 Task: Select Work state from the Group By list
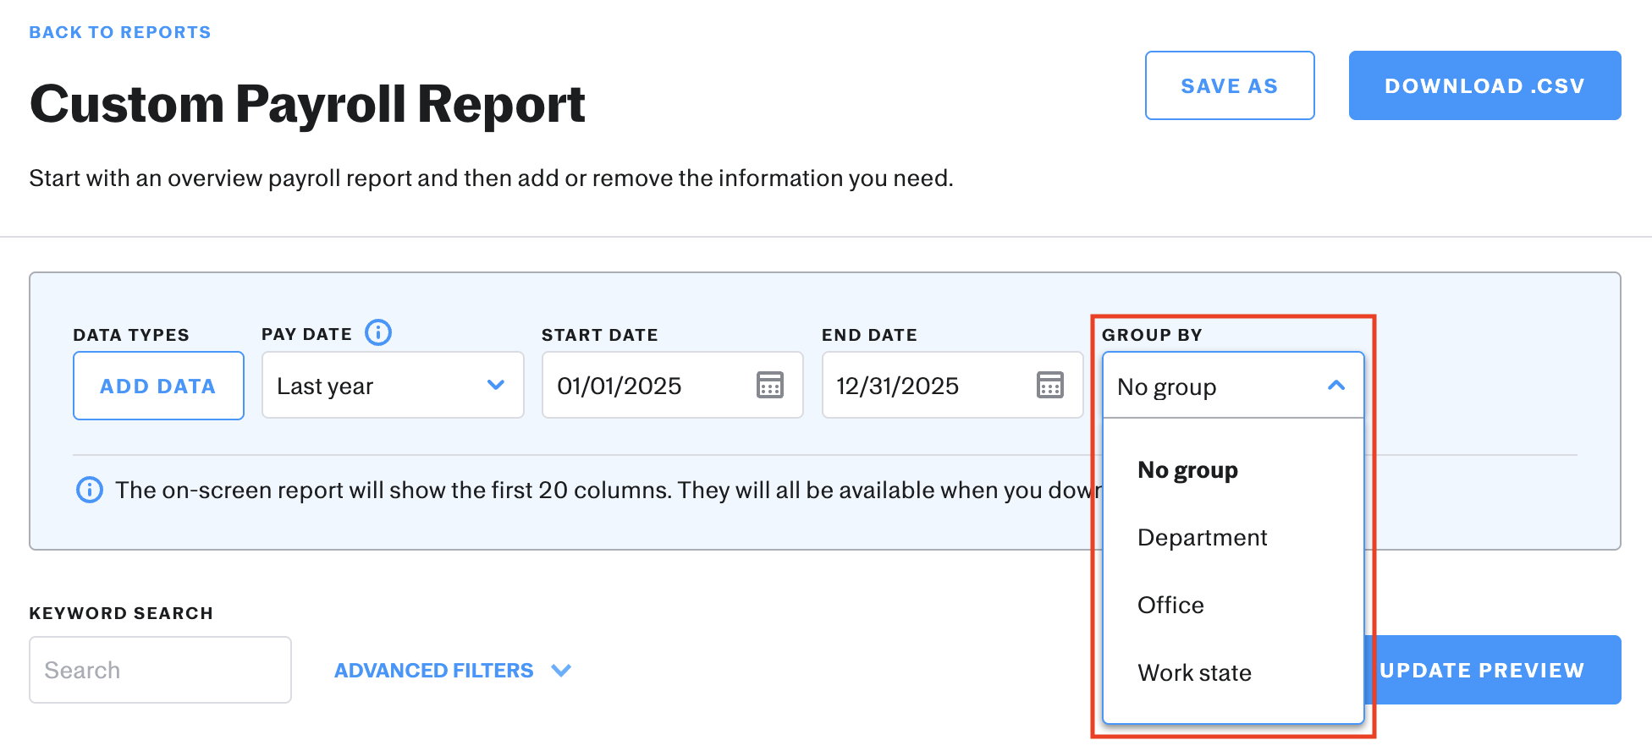pos(1194,673)
